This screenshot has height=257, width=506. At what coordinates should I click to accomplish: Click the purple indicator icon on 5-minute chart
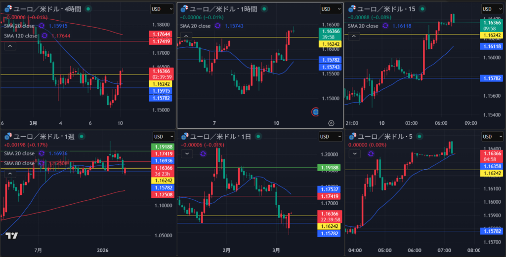click(371, 154)
